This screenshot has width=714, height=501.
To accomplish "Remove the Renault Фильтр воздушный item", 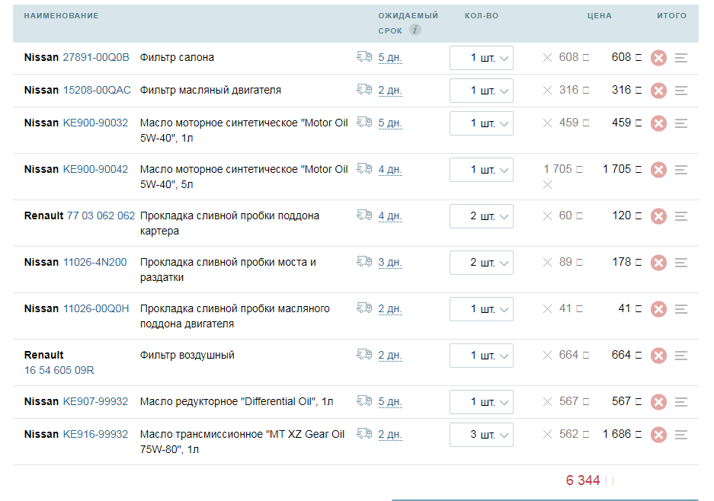I will click(658, 356).
